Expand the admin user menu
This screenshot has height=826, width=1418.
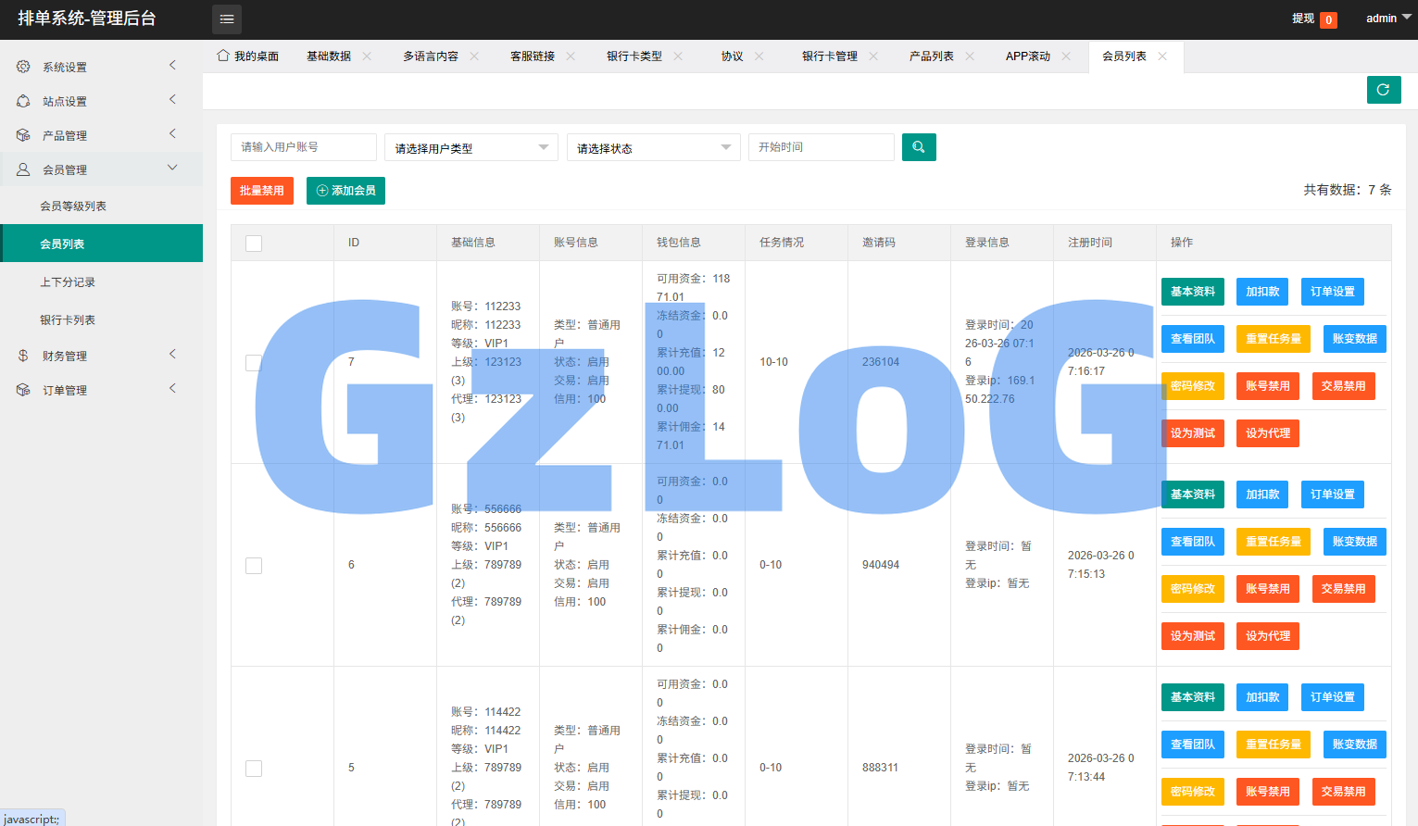[1387, 19]
